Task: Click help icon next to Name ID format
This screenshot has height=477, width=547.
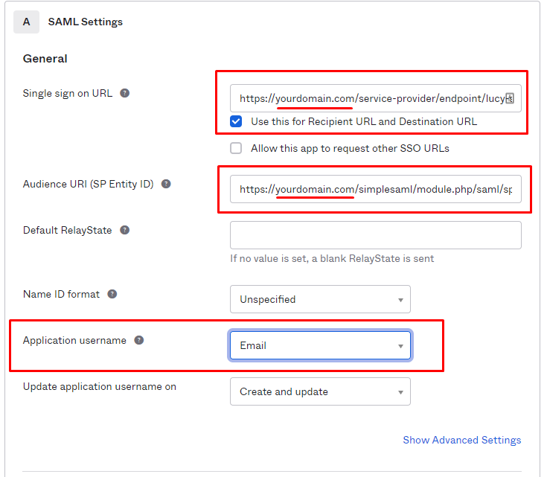Action: (x=112, y=294)
